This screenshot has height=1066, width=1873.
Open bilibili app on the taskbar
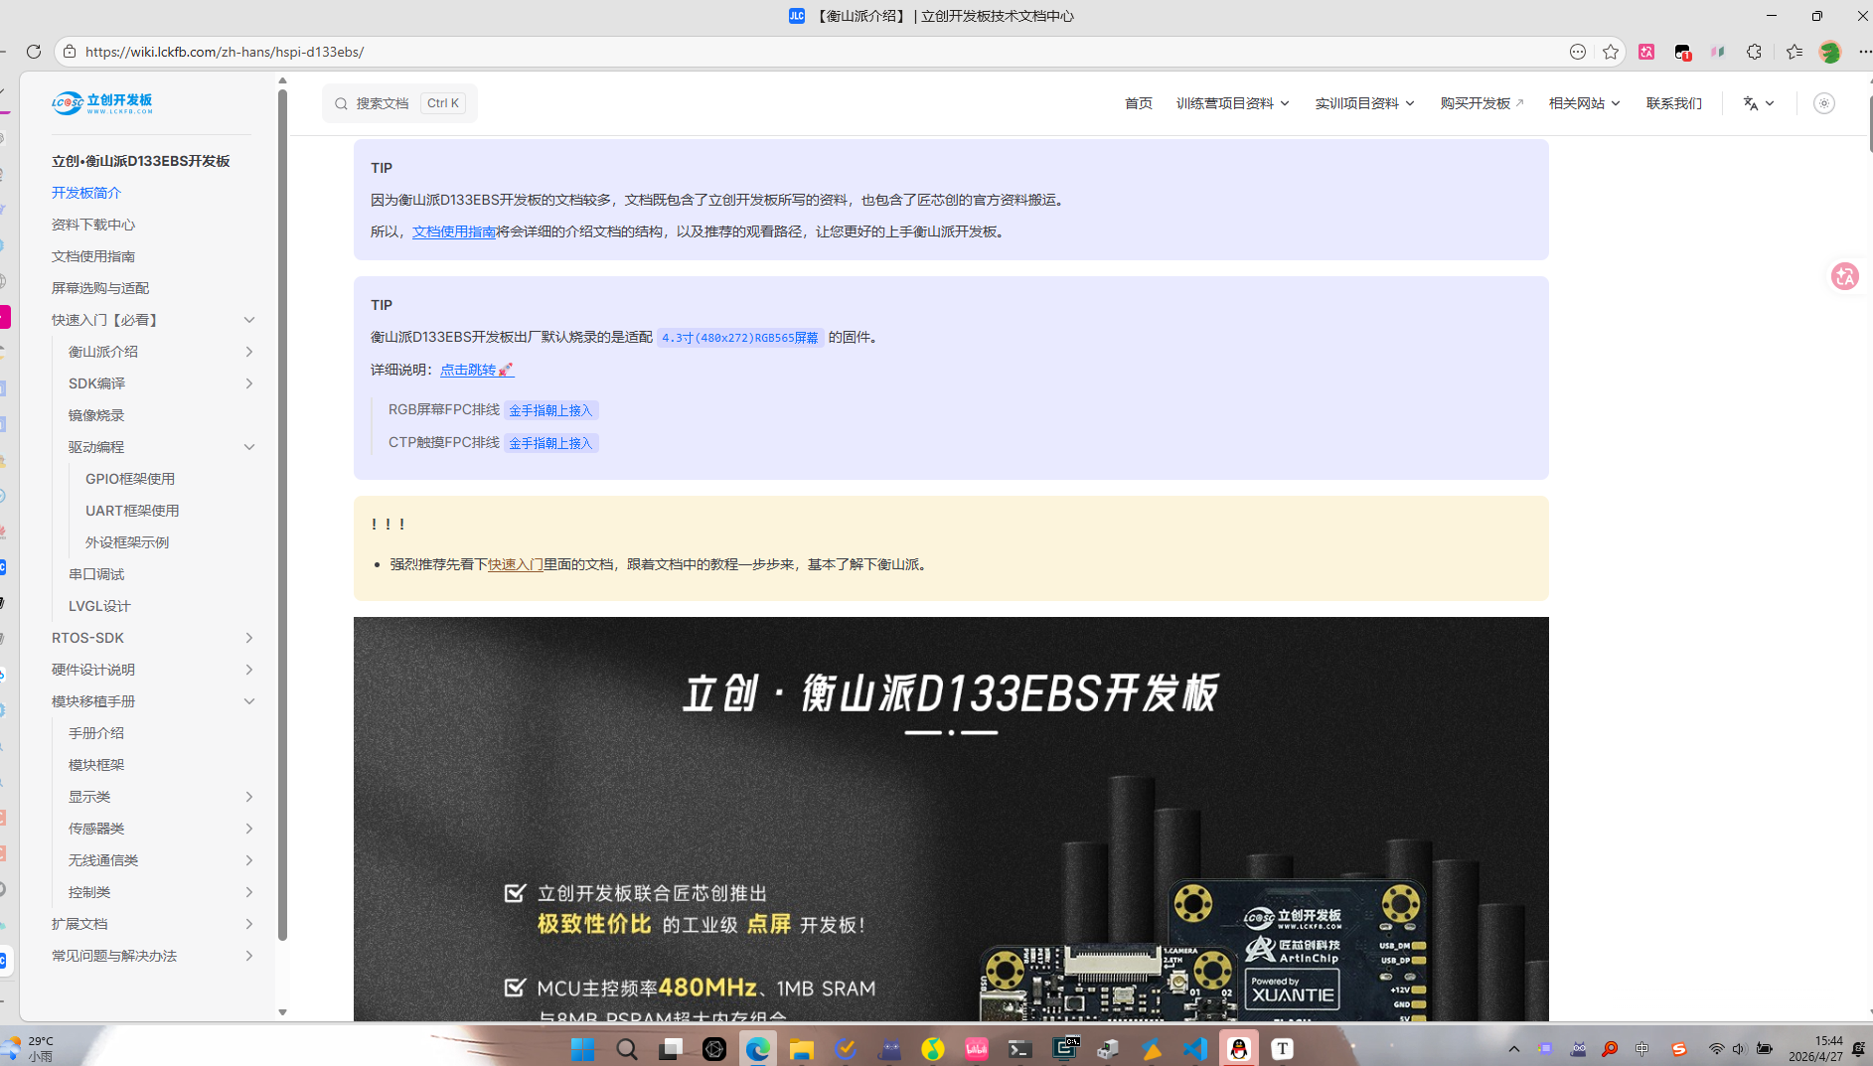point(977,1049)
